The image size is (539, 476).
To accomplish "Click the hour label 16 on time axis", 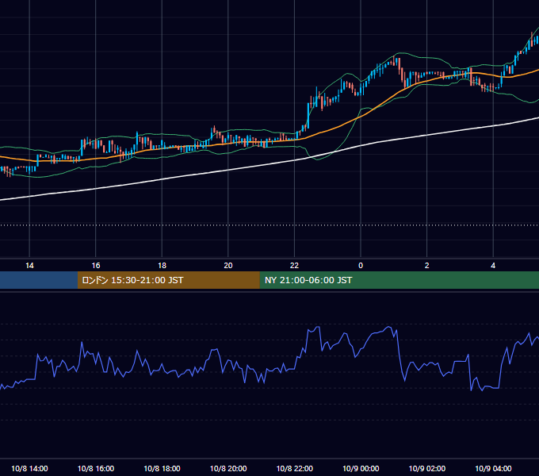I will (x=96, y=266).
